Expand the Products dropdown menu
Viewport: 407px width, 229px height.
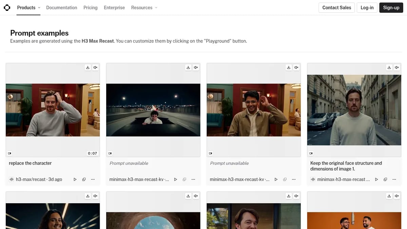[29, 7]
